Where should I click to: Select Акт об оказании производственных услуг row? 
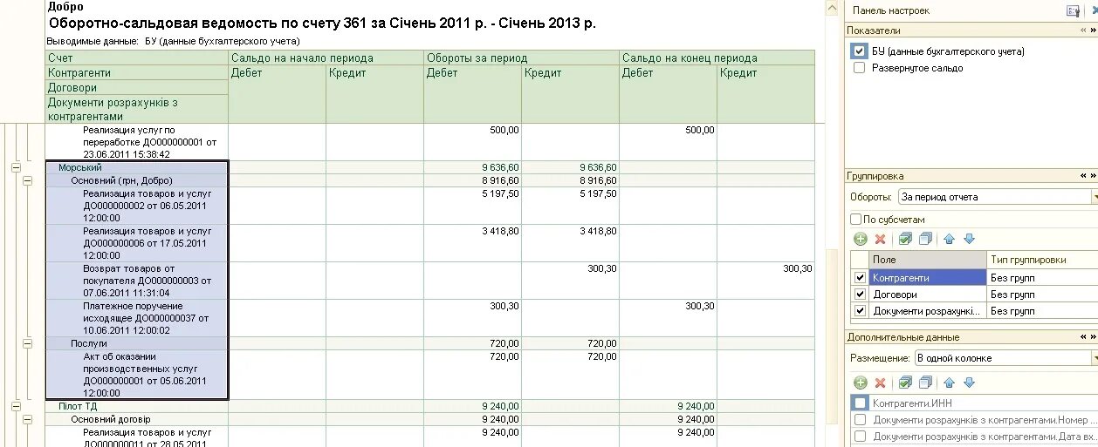(137, 375)
